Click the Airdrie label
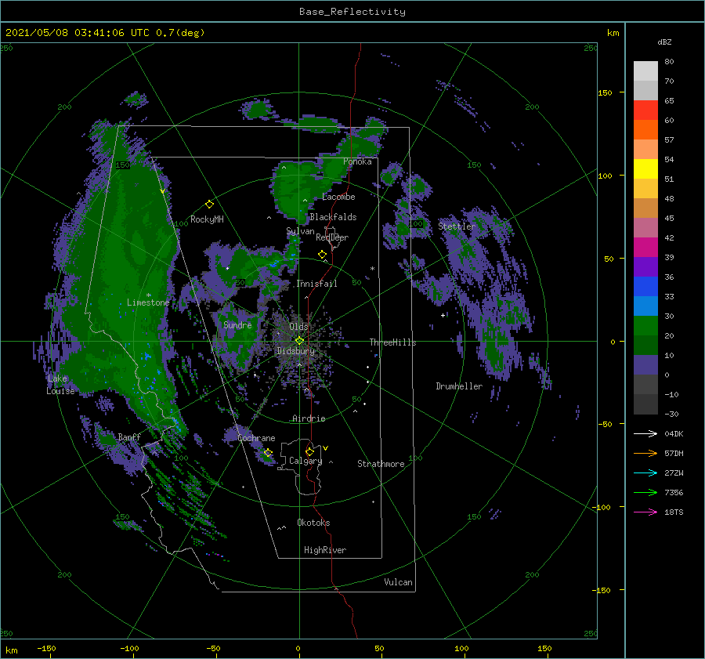 click(x=309, y=418)
